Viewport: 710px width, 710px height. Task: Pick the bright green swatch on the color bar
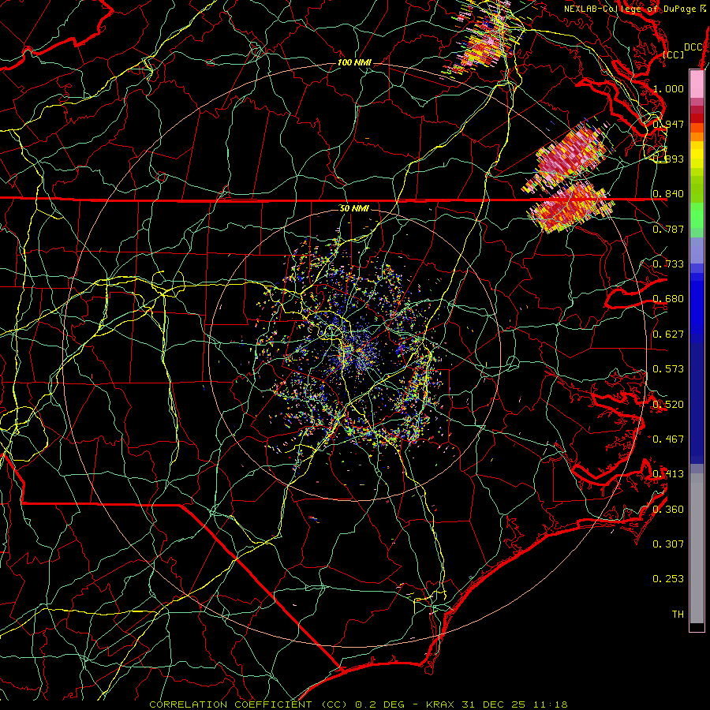[697, 215]
